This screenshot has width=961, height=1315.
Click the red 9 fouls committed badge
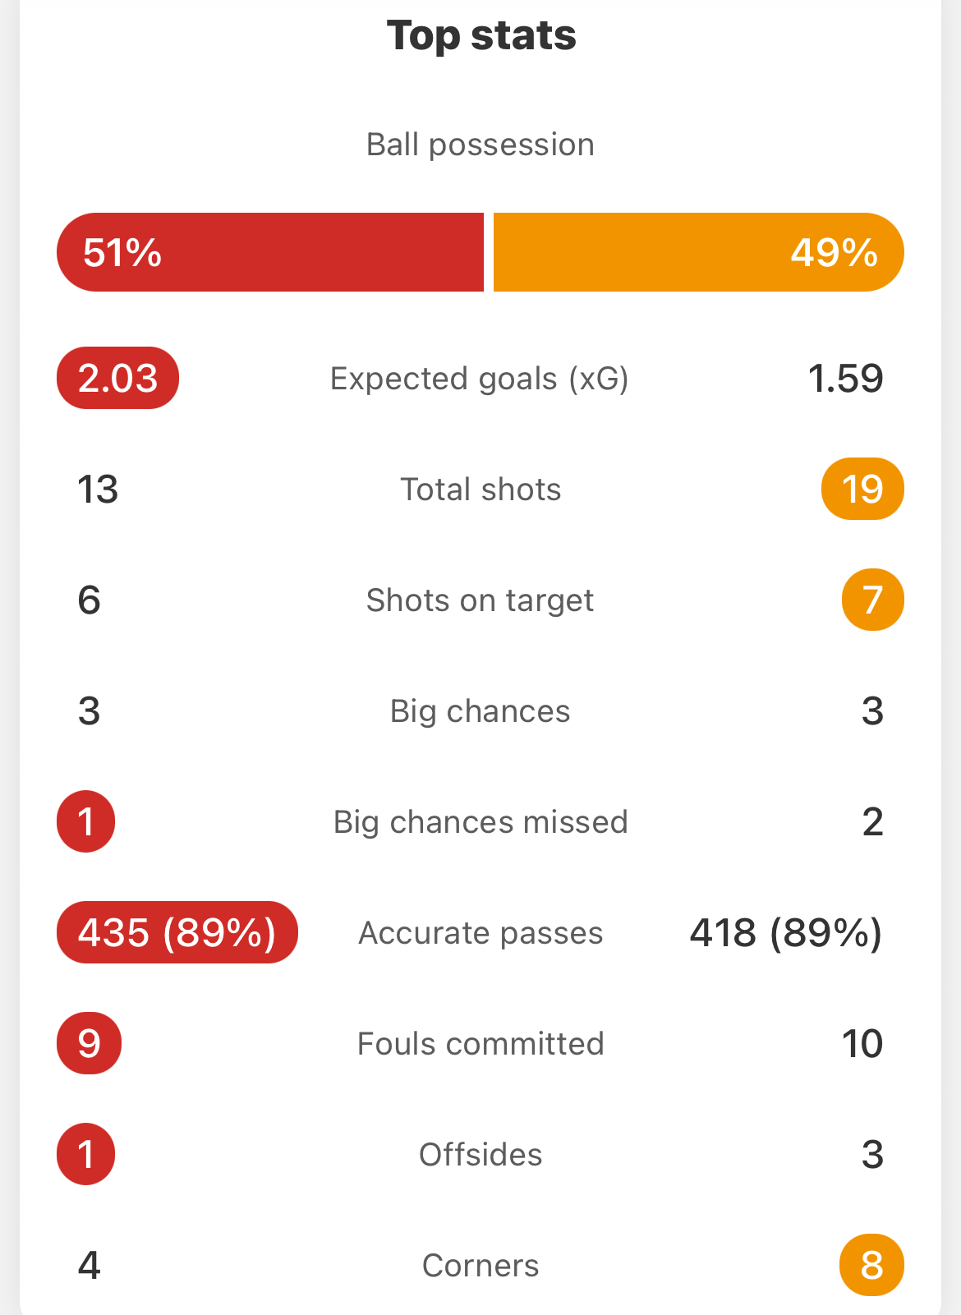(x=89, y=1043)
